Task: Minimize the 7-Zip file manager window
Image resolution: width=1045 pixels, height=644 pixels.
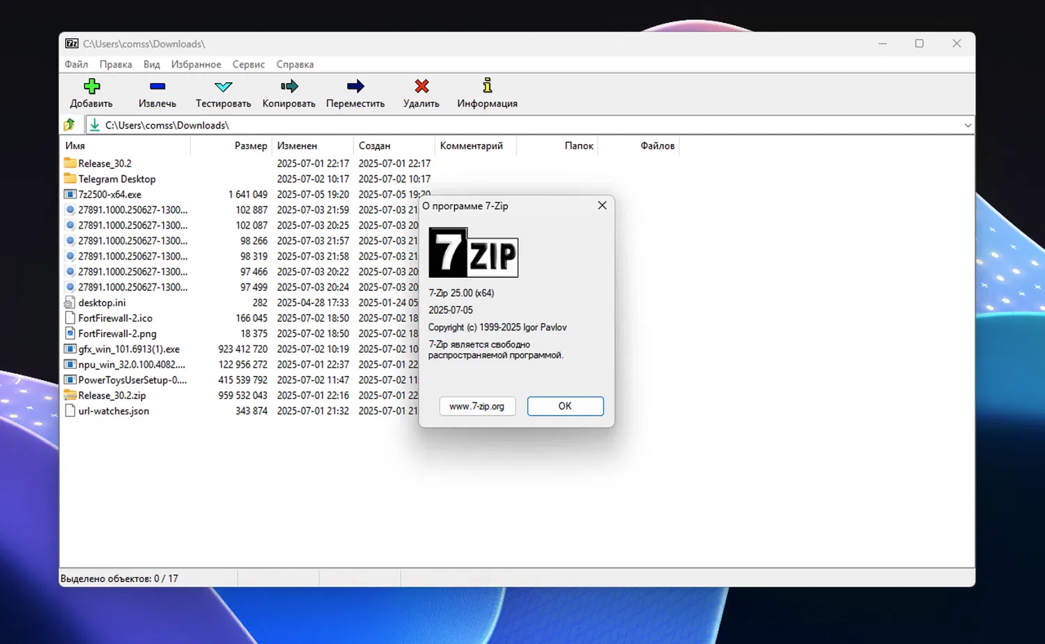Action: point(883,43)
